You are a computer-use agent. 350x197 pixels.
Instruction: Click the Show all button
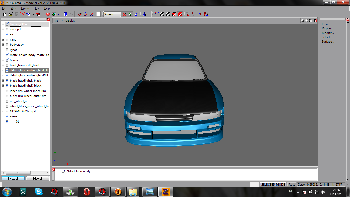point(13,178)
